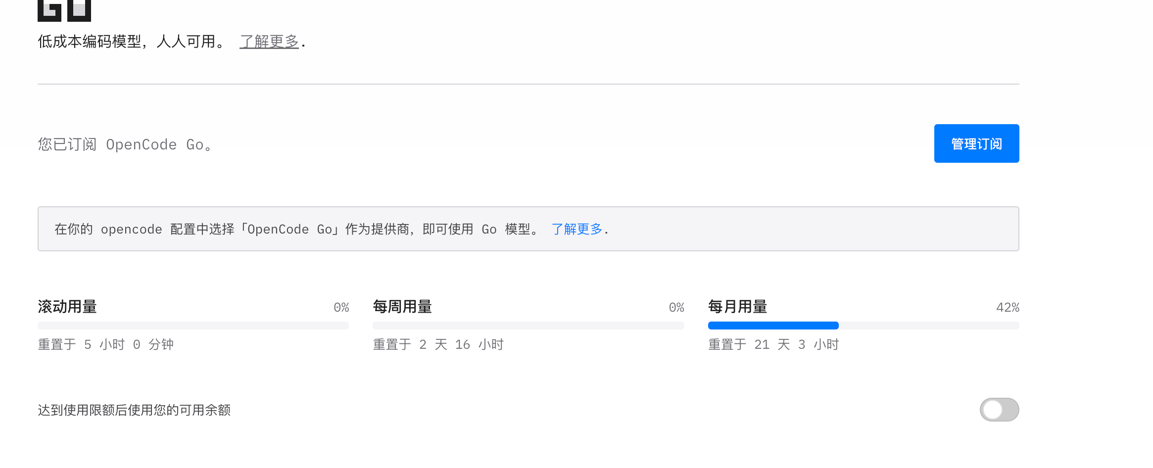Click the 滚动用量 progress bar
Image resolution: width=1153 pixels, height=468 pixels.
[x=193, y=326]
